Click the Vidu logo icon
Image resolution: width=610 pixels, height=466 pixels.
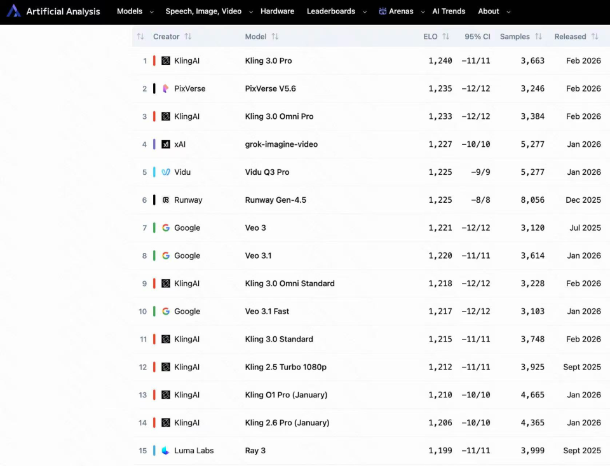(x=166, y=172)
